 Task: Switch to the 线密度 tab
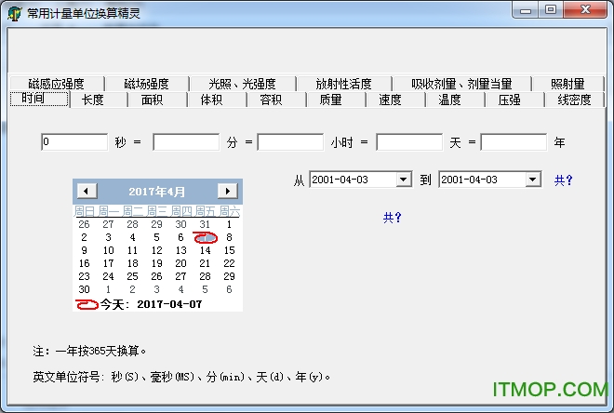pyautogui.click(x=574, y=100)
